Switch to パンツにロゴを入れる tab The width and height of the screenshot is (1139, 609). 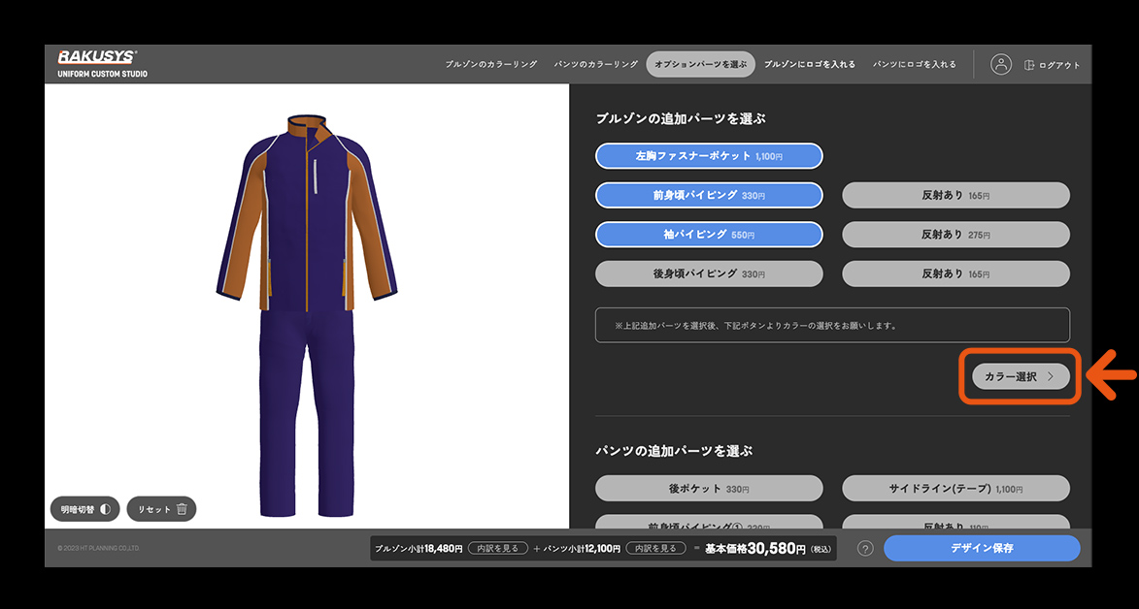coord(915,65)
